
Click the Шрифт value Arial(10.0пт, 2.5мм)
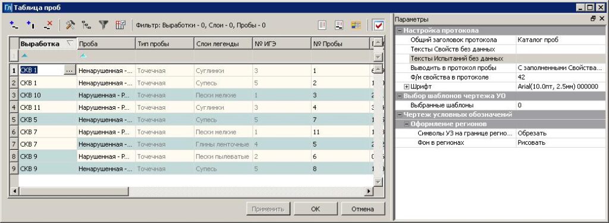(560, 87)
